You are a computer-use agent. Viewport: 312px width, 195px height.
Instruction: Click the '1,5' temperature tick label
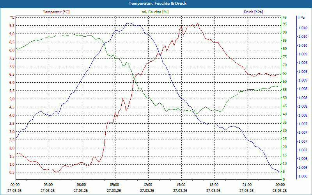[x=12, y=156]
